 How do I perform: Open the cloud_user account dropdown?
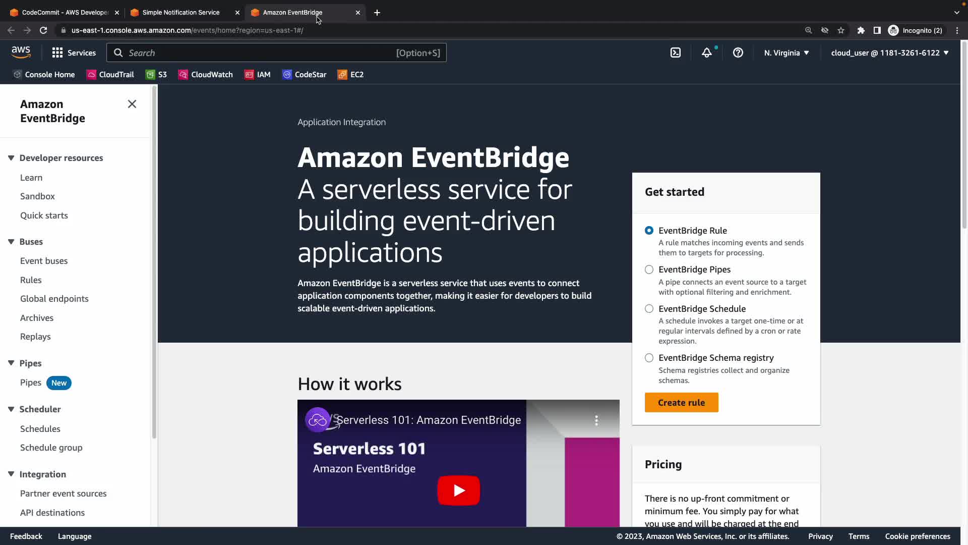coord(889,52)
